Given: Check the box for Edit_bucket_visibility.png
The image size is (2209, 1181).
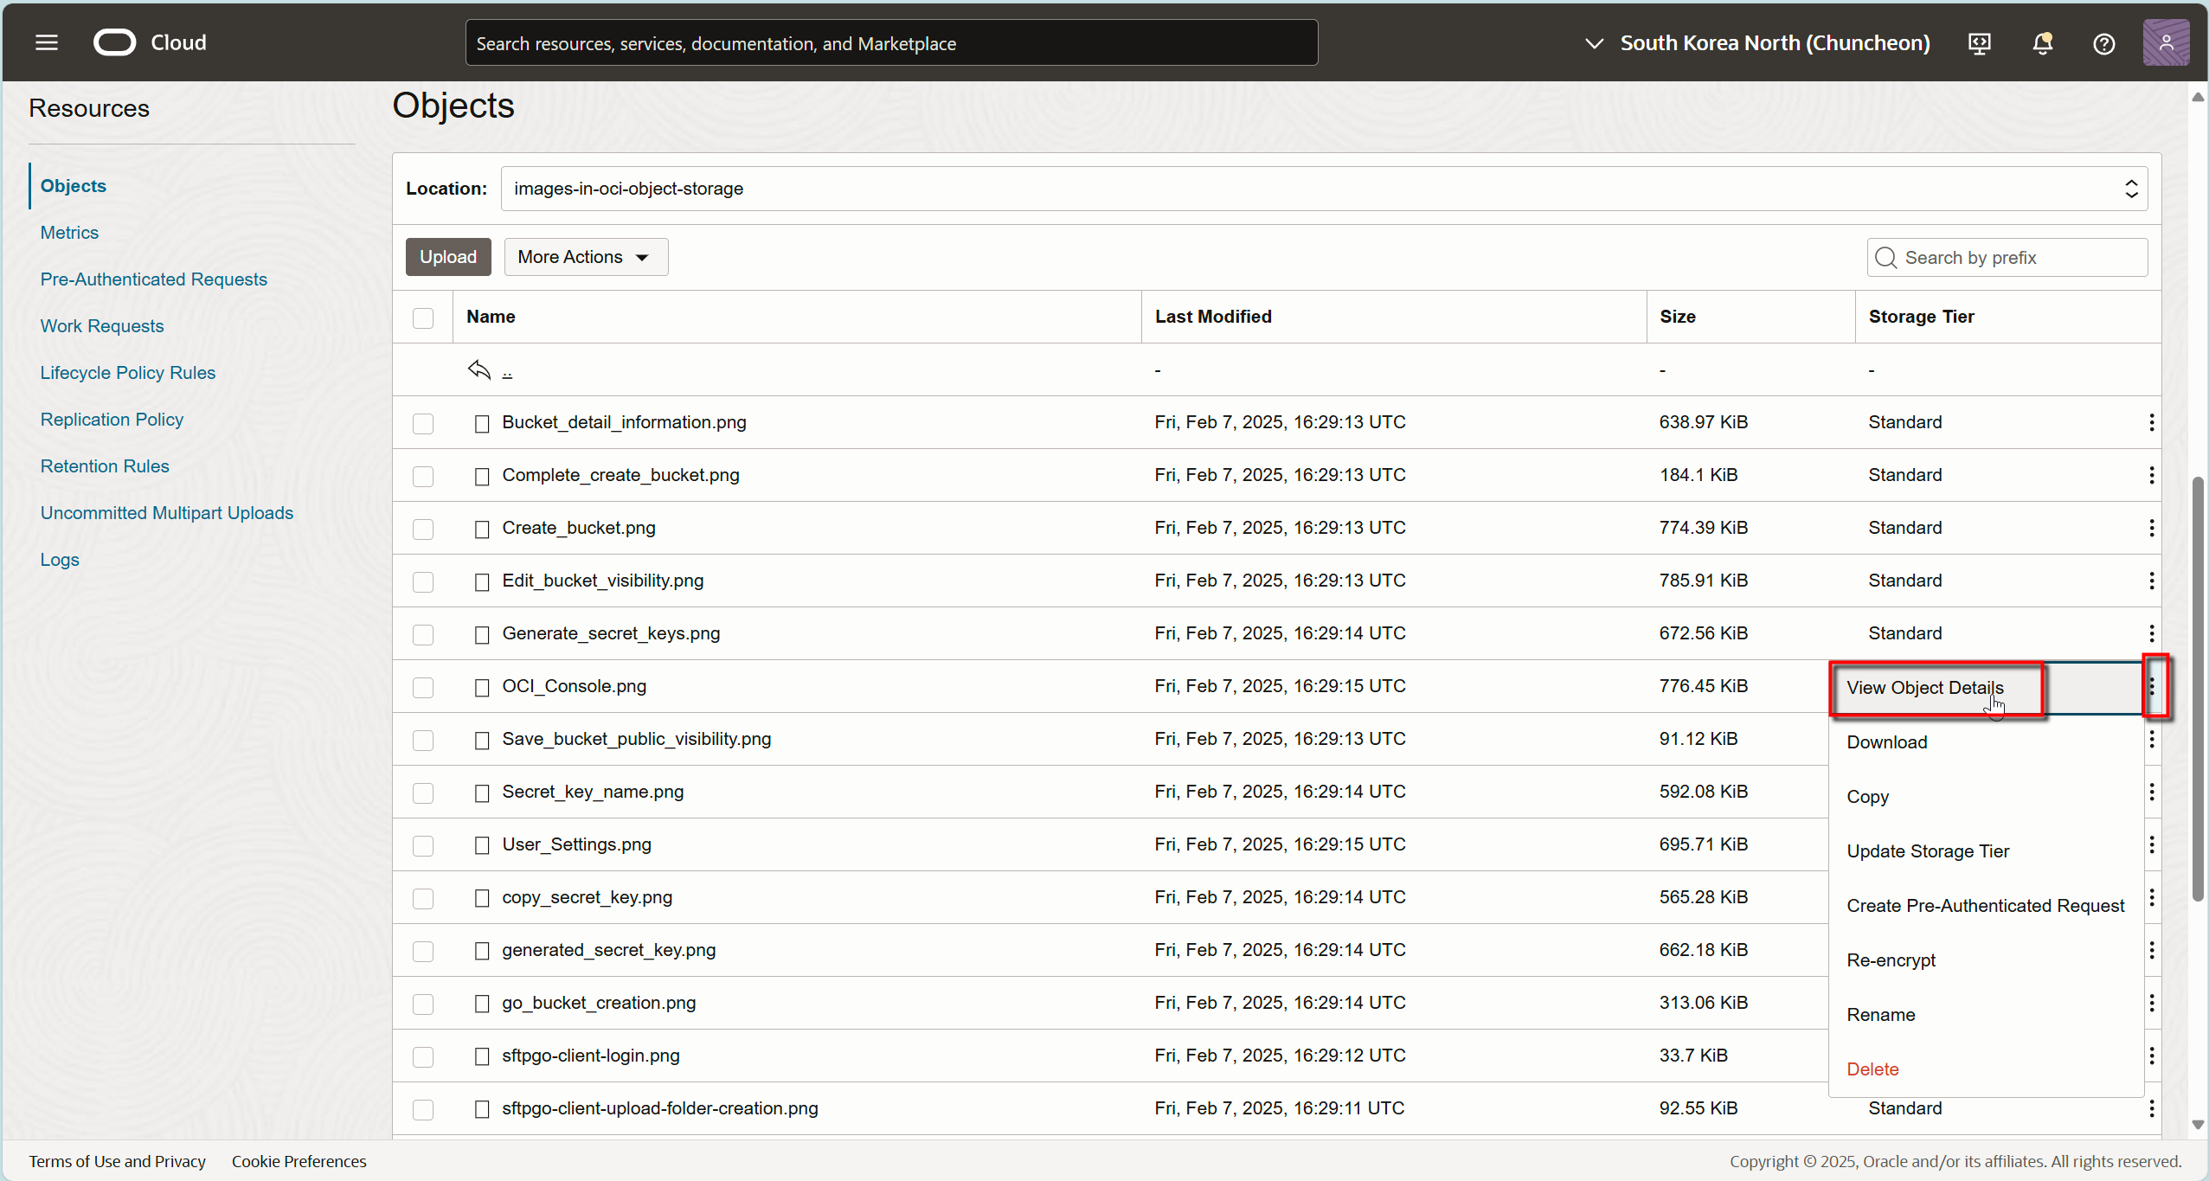Looking at the screenshot, I should point(423,581).
